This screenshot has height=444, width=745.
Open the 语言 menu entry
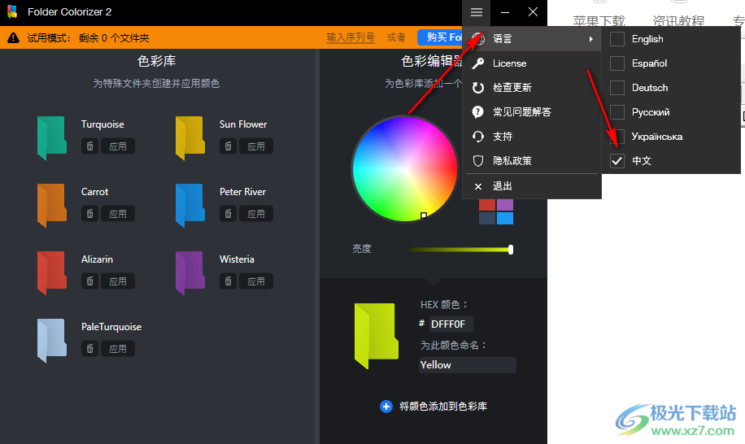coord(532,39)
